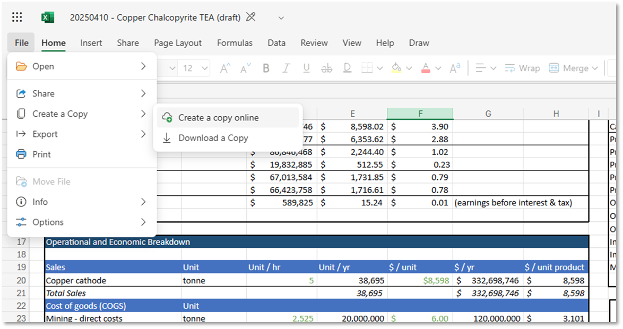This screenshot has width=623, height=329.
Task: Click the Excel logo icon
Action: click(48, 18)
